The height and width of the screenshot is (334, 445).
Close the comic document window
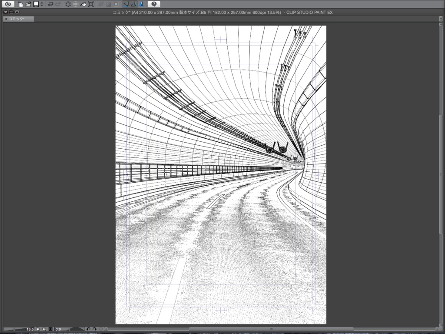click(5, 12)
